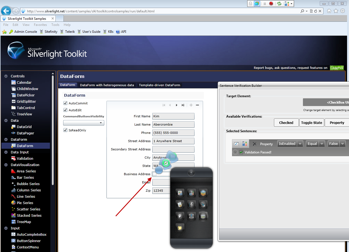Go to last record in DataForm navigator
This screenshot has width=349, height=252.
click(x=183, y=105)
